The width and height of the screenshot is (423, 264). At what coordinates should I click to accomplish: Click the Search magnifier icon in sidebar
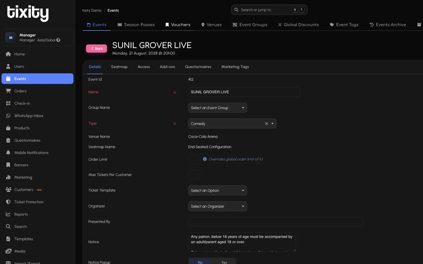tap(8, 226)
